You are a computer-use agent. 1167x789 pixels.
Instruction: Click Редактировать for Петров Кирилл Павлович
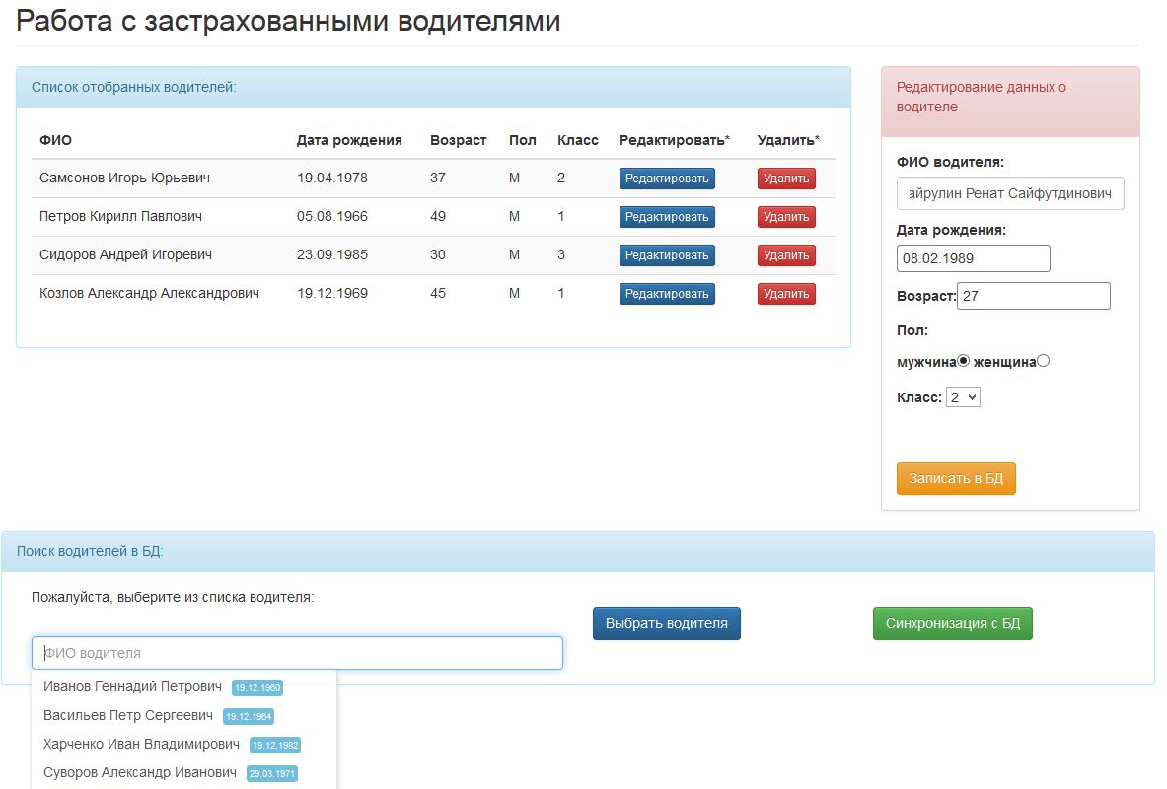point(667,217)
